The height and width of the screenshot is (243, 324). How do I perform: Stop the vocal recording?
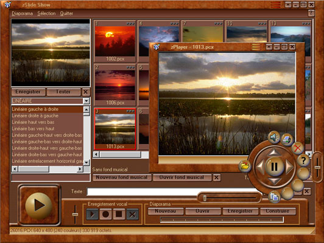pyautogui.click(x=119, y=214)
